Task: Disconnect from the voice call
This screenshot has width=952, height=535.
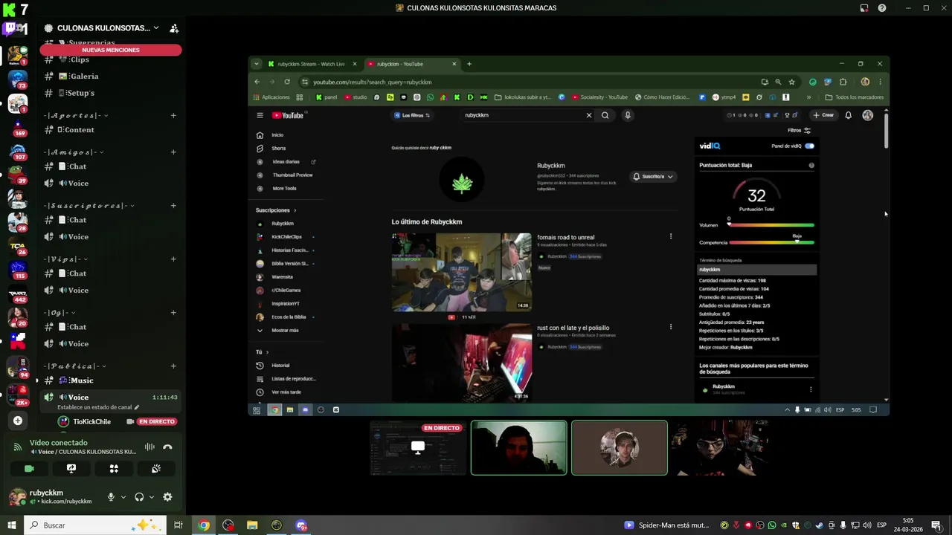Action: pos(167,447)
